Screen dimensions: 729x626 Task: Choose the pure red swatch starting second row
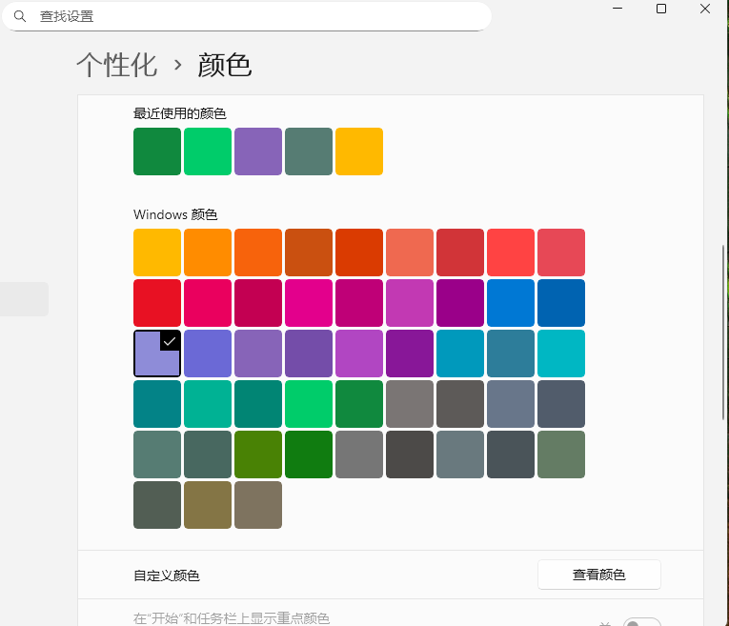157,303
